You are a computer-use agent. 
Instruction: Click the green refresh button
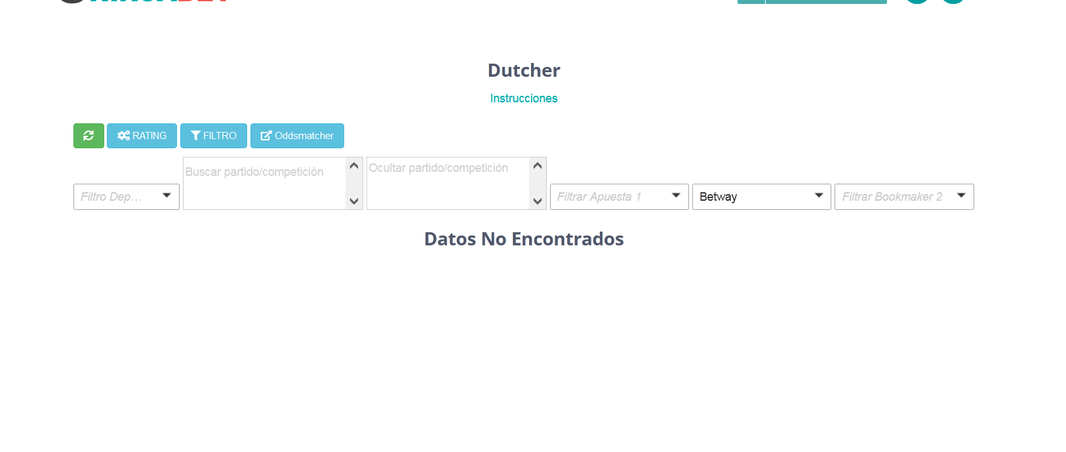click(x=89, y=136)
